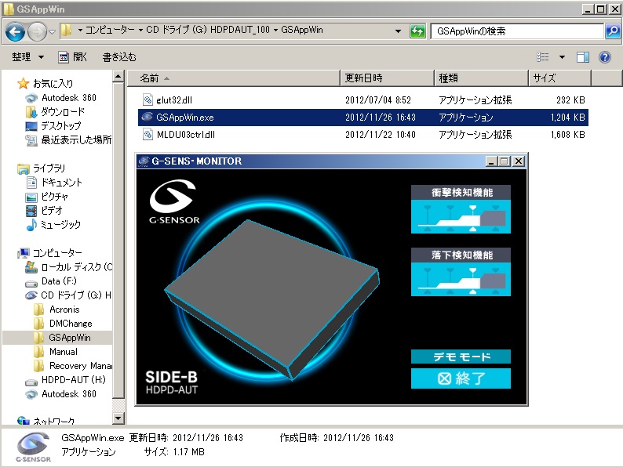The image size is (623, 467).
Task: Adjust the 落下検知機能 sensitivity slider
Action: (x=461, y=279)
